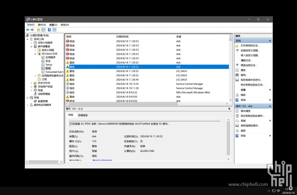
Task: Select 共享文件夹 tree node
Action: pyautogui.click(x=44, y=83)
